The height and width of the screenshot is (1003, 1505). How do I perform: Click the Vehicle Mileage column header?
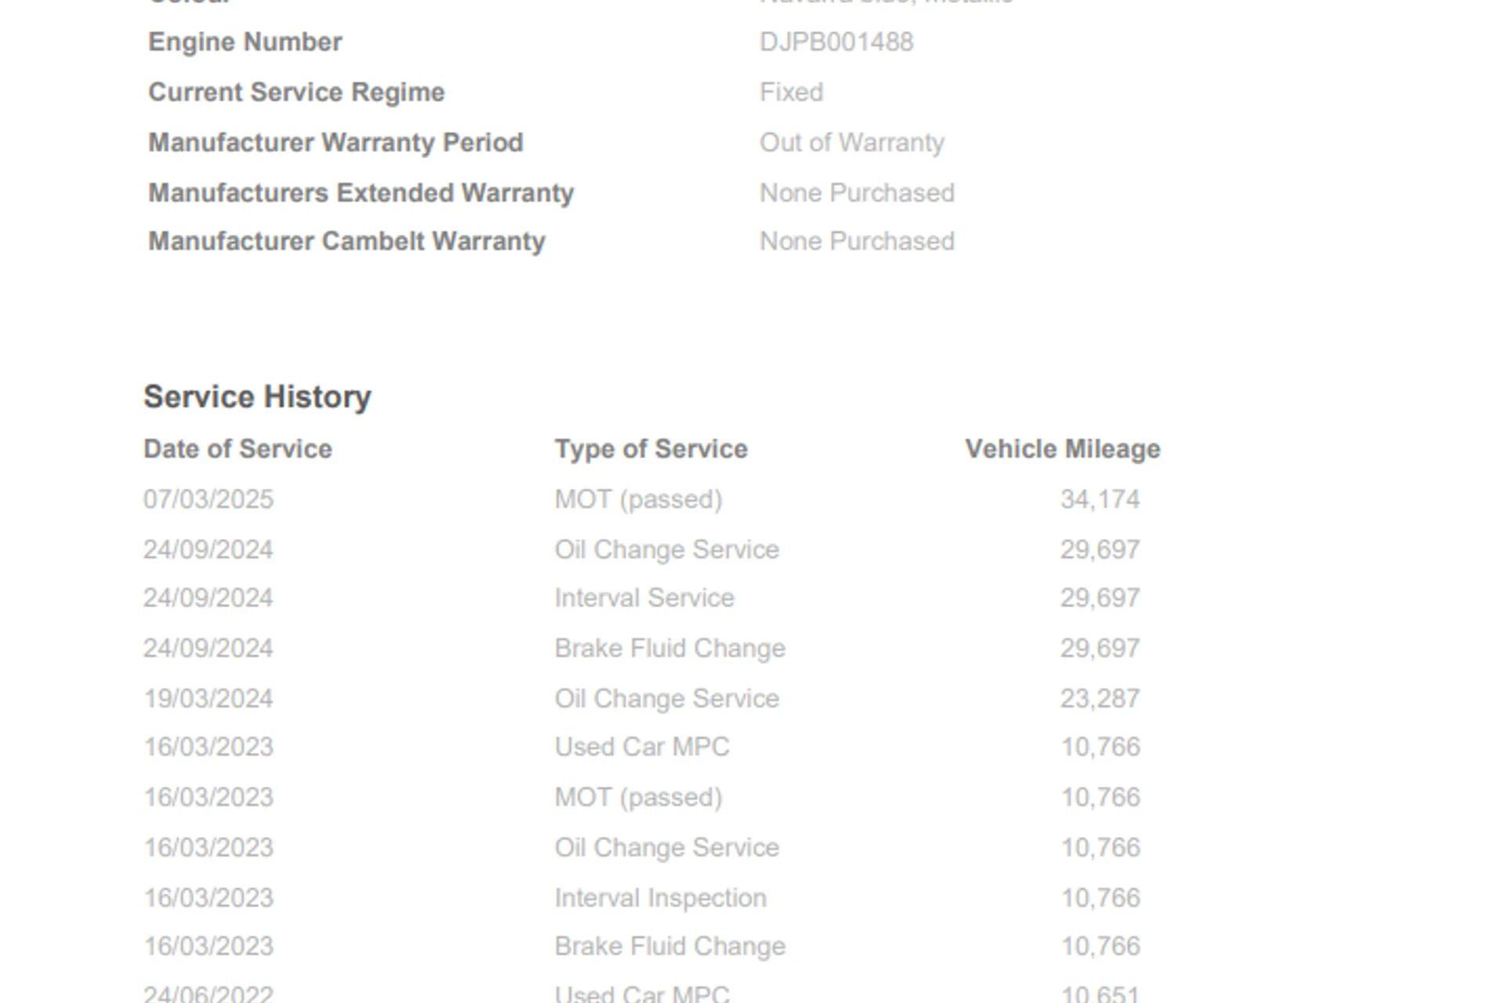(x=1062, y=449)
